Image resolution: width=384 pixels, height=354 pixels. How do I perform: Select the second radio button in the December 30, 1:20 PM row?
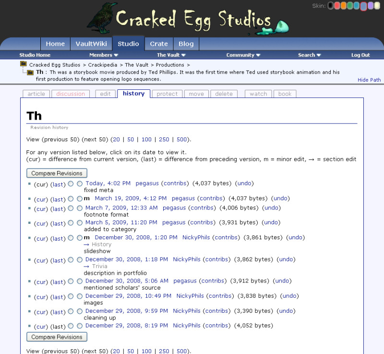pyautogui.click(x=80, y=238)
